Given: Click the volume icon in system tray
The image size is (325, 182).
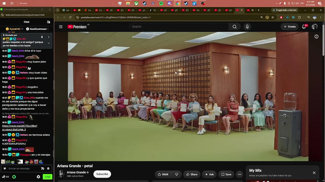Looking at the screenshot, I should [x=297, y=4].
